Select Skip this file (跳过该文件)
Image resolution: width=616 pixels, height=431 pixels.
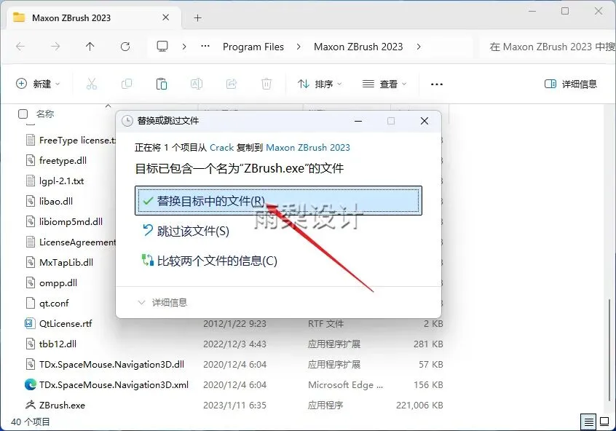coord(186,231)
